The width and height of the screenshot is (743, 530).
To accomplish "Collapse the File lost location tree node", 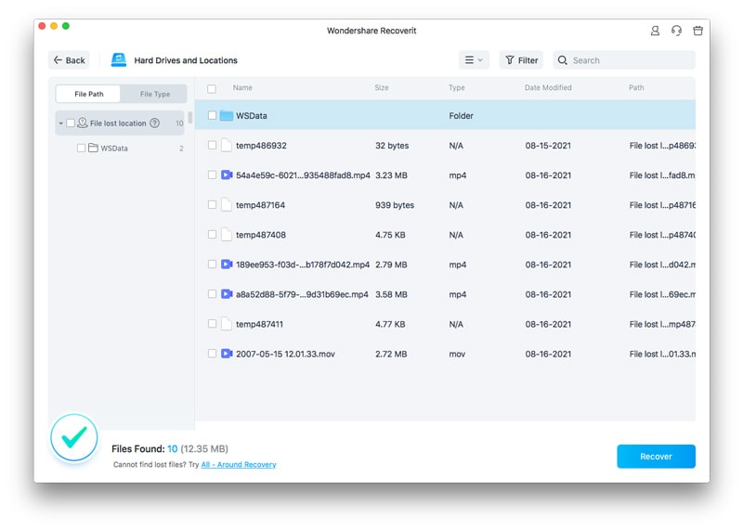I will pyautogui.click(x=60, y=123).
